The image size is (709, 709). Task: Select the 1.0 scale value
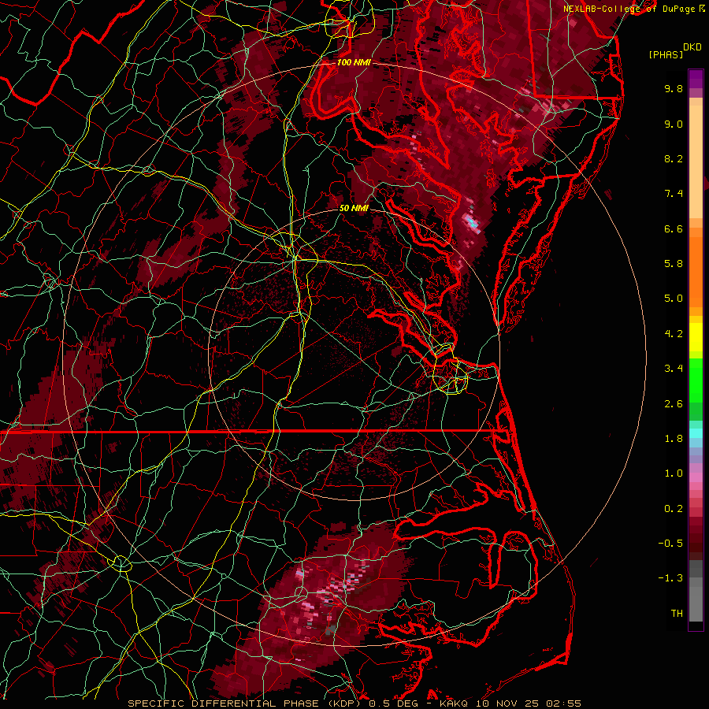point(674,473)
